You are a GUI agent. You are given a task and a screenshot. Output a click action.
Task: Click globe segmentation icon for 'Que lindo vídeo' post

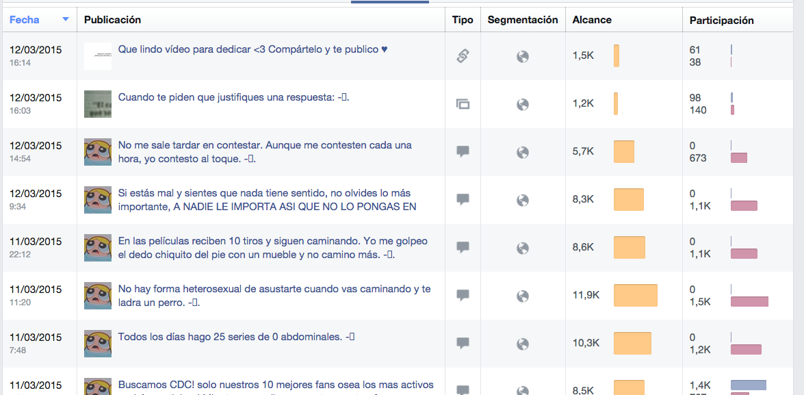[x=523, y=56]
